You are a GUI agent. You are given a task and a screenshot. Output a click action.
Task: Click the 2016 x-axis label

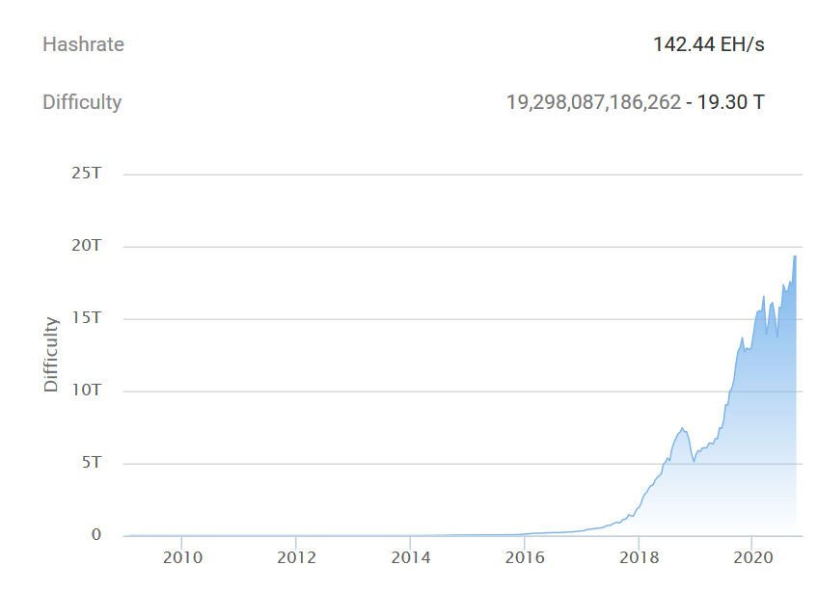click(x=526, y=557)
